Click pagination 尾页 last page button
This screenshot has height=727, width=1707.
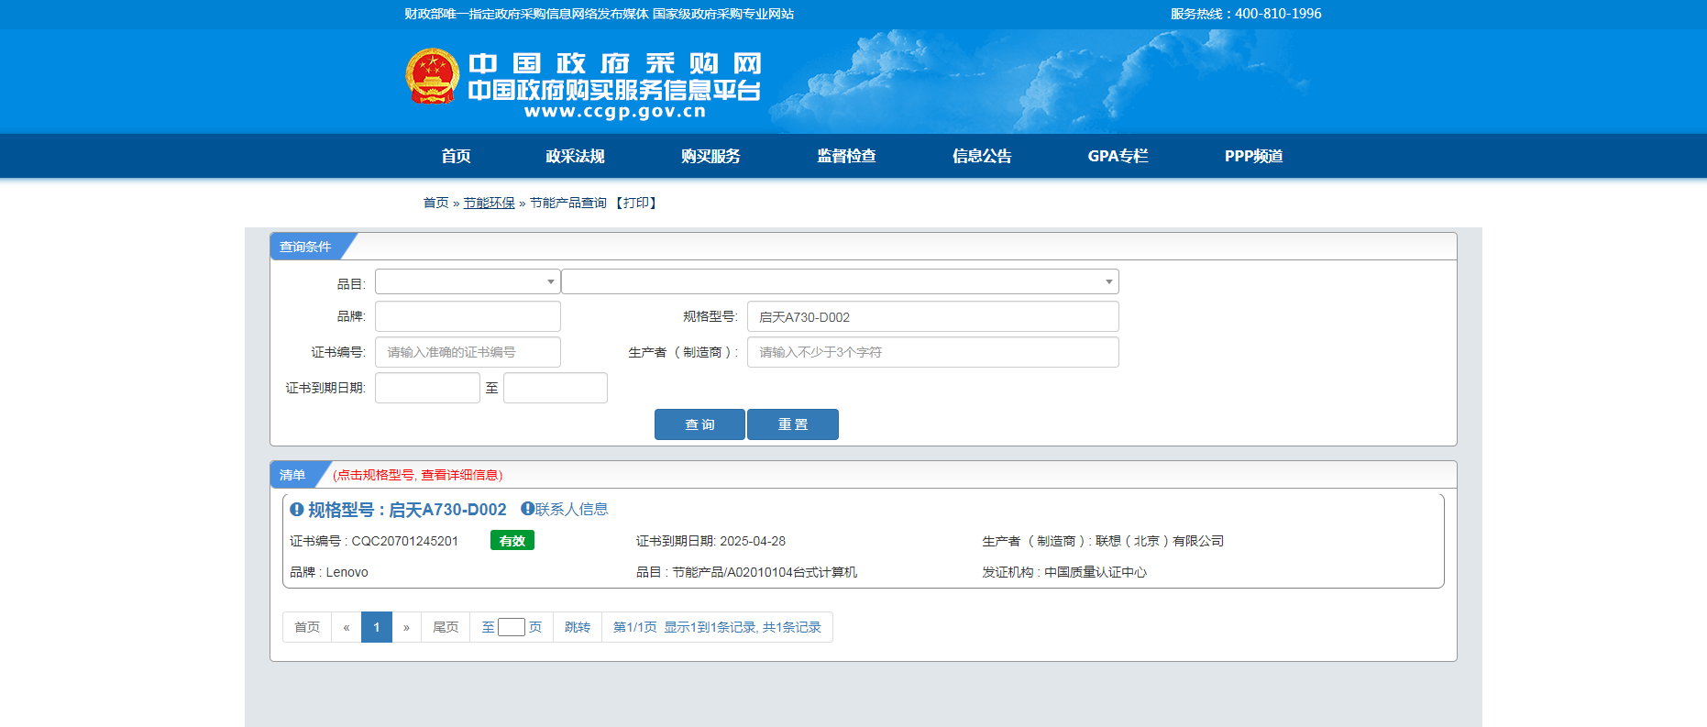(x=446, y=627)
